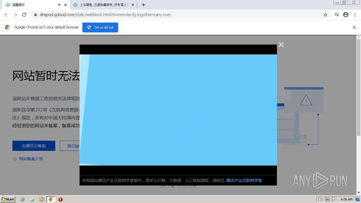Bookmark this page with the star
The width and height of the screenshot is (361, 203).
325,15
